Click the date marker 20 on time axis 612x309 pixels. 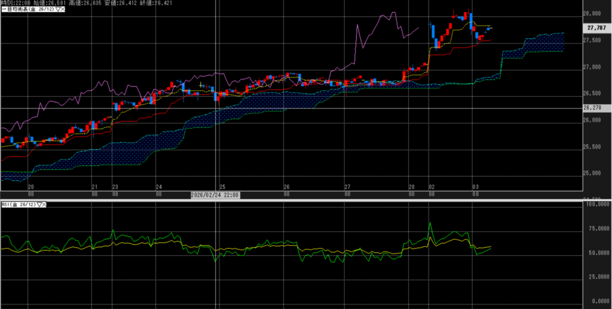click(x=31, y=186)
